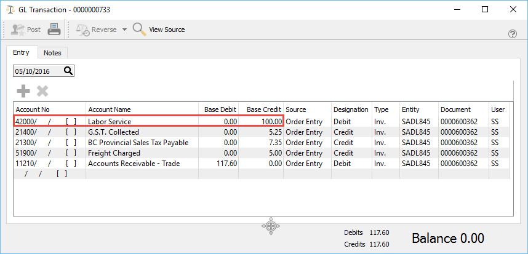The height and width of the screenshot is (254, 528).
Task: Click the Reverse button label
Action: [104, 30]
